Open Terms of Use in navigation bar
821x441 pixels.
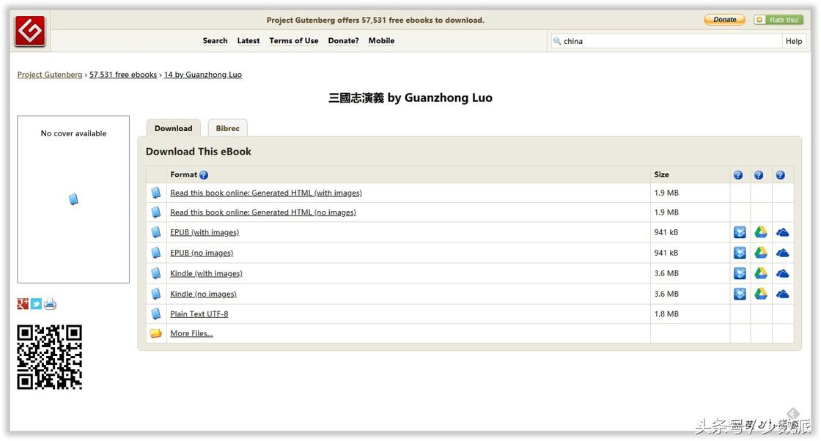click(293, 41)
